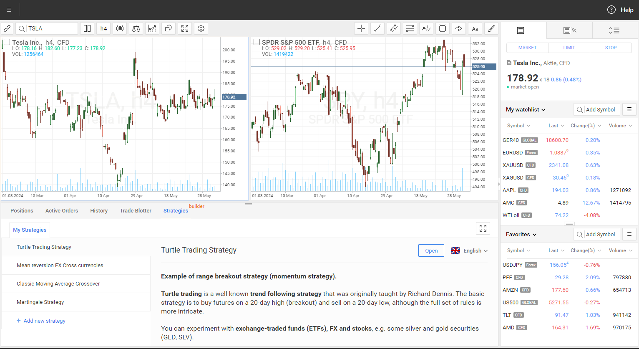Collapse the Tesla Inc. chart legend
The height and width of the screenshot is (349, 639).
click(x=7, y=42)
